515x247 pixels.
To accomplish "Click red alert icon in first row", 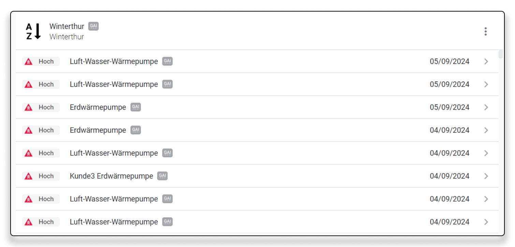I will tap(29, 62).
